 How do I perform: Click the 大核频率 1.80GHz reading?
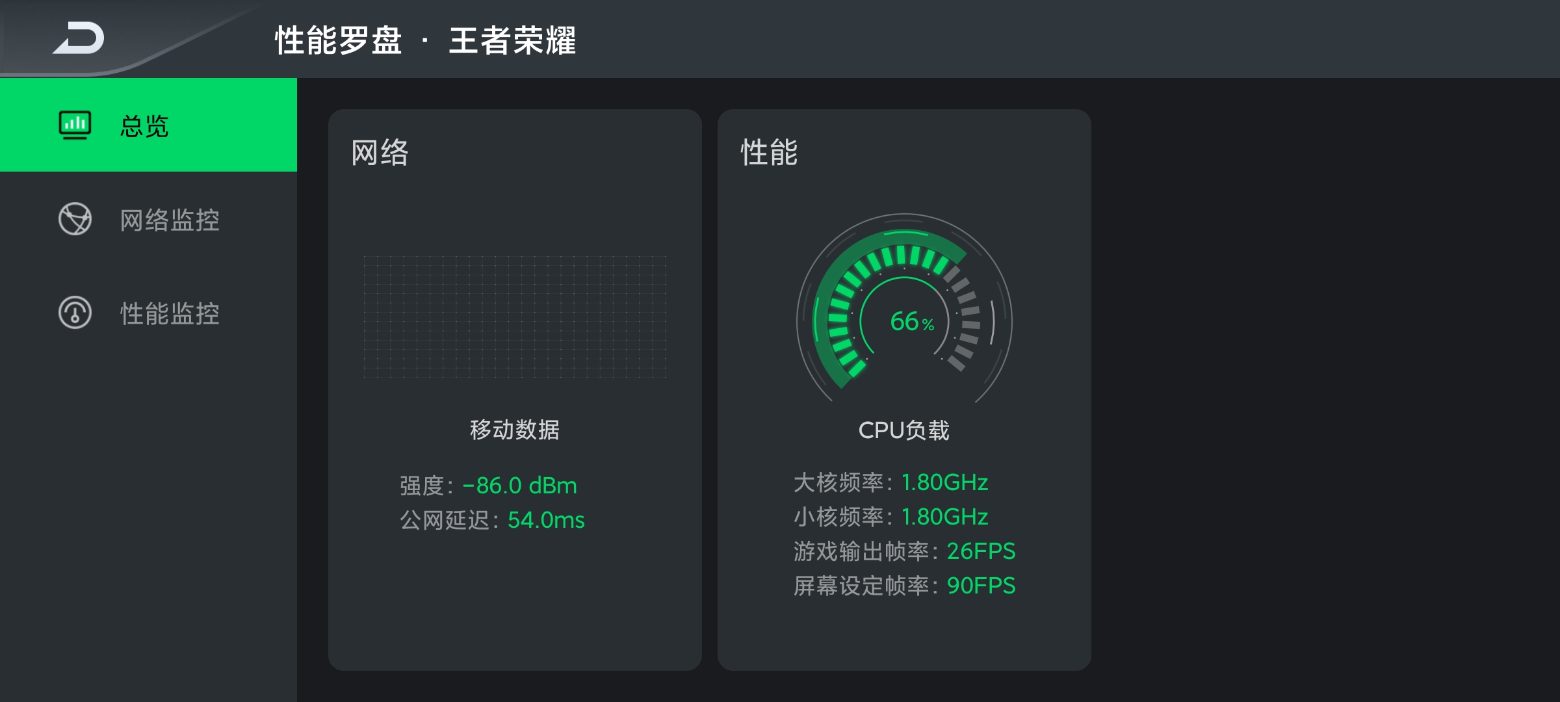tap(890, 482)
